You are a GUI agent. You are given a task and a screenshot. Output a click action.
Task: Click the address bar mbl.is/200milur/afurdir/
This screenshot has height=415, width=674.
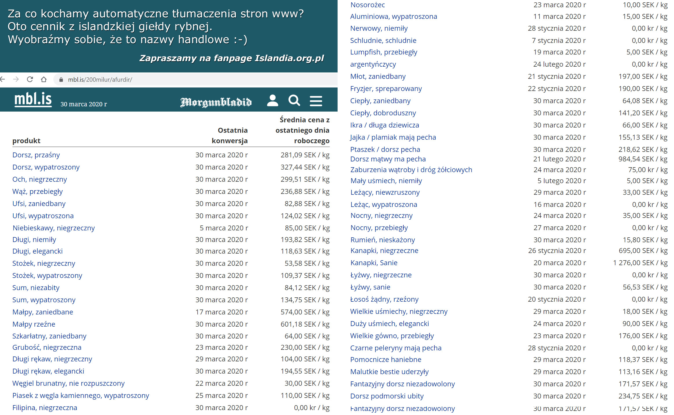click(x=196, y=80)
